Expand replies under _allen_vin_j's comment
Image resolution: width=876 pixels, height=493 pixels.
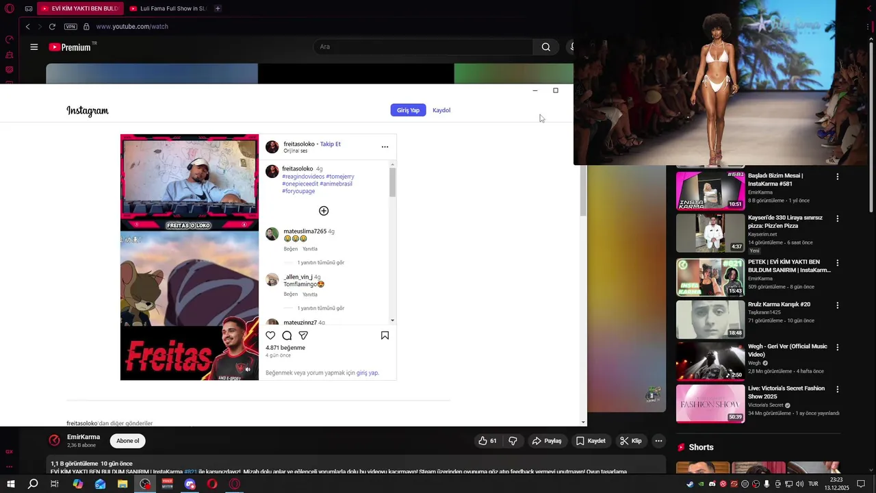pyautogui.click(x=320, y=308)
